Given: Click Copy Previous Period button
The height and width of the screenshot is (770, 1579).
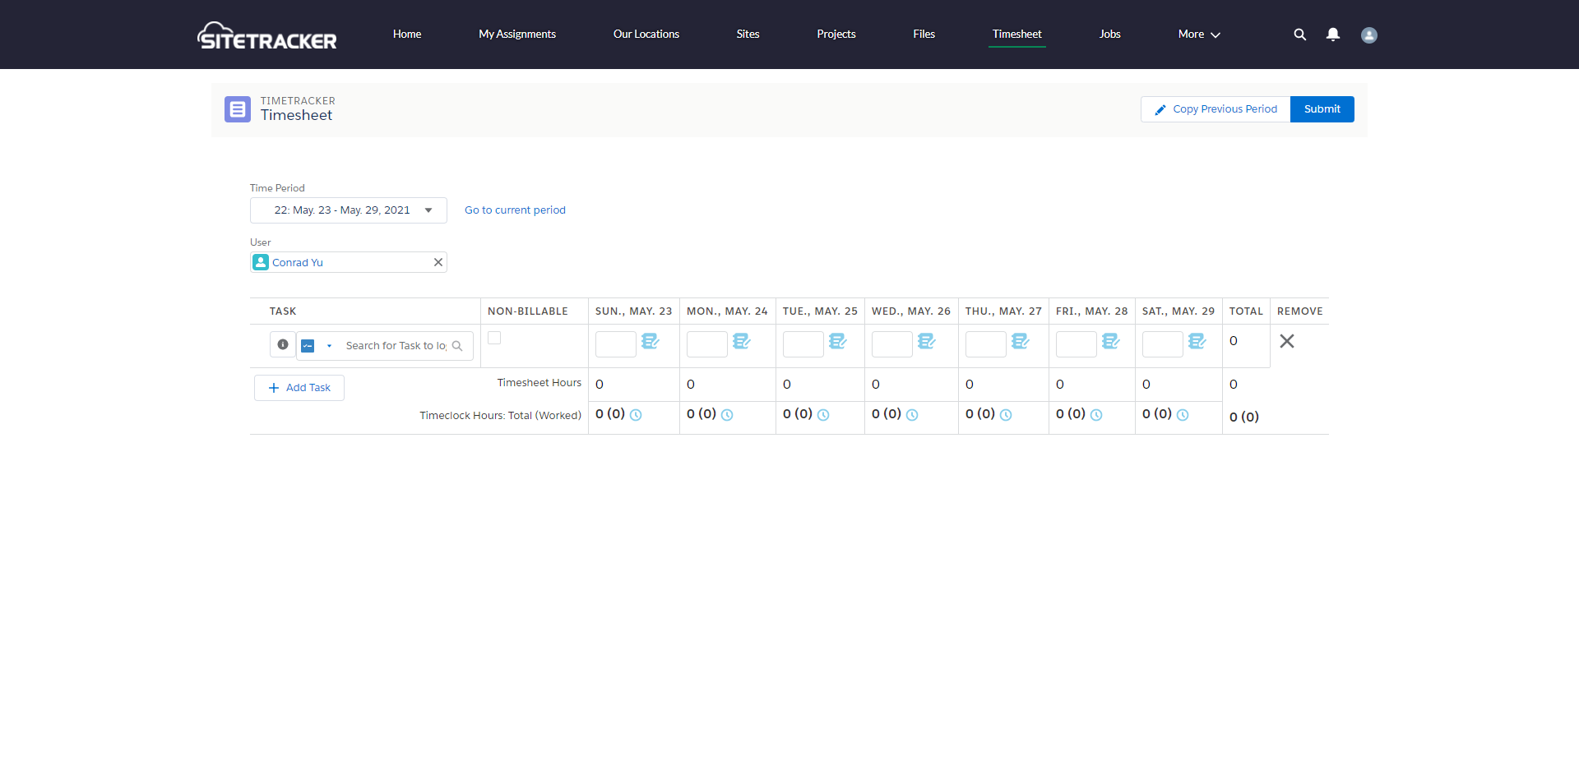Looking at the screenshot, I should tap(1216, 109).
